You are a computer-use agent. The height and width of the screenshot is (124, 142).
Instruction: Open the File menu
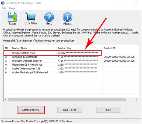(4, 8)
